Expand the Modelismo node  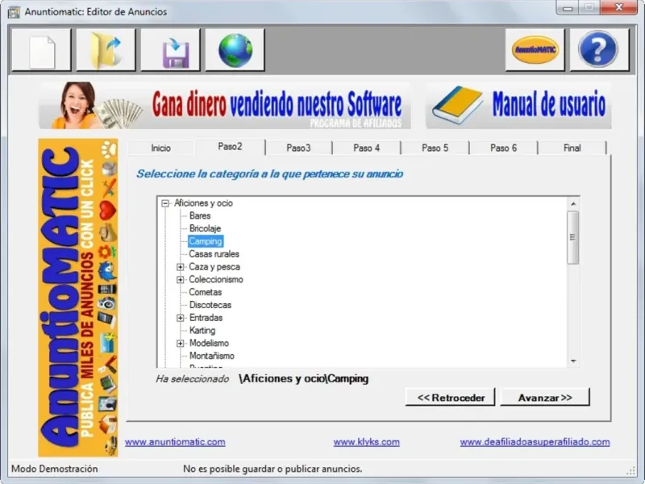[180, 344]
